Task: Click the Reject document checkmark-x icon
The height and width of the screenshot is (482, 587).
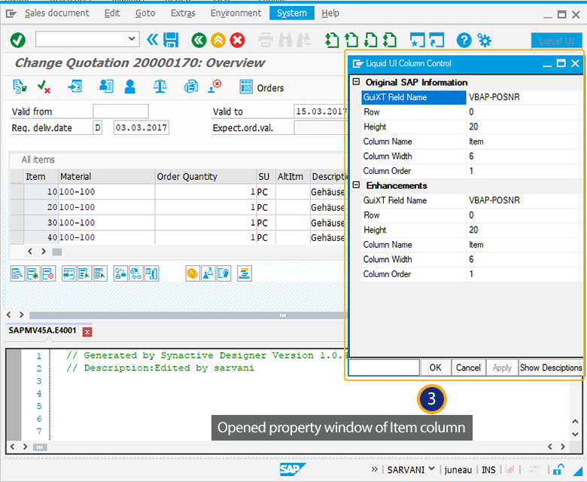Action: click(44, 87)
